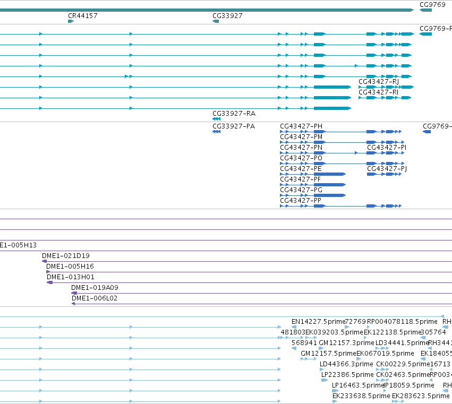Click the LD44366.3prime EST label
The width and height of the screenshot is (452, 404).
346,364
